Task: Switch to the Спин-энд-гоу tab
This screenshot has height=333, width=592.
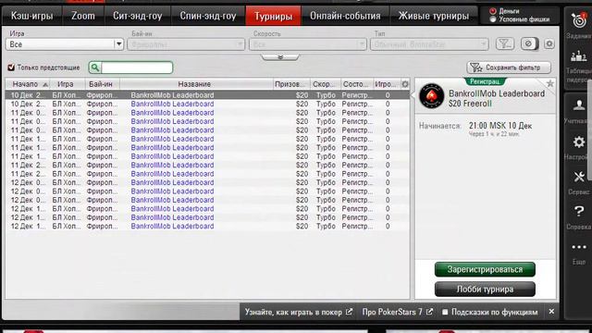Action: 208,16
